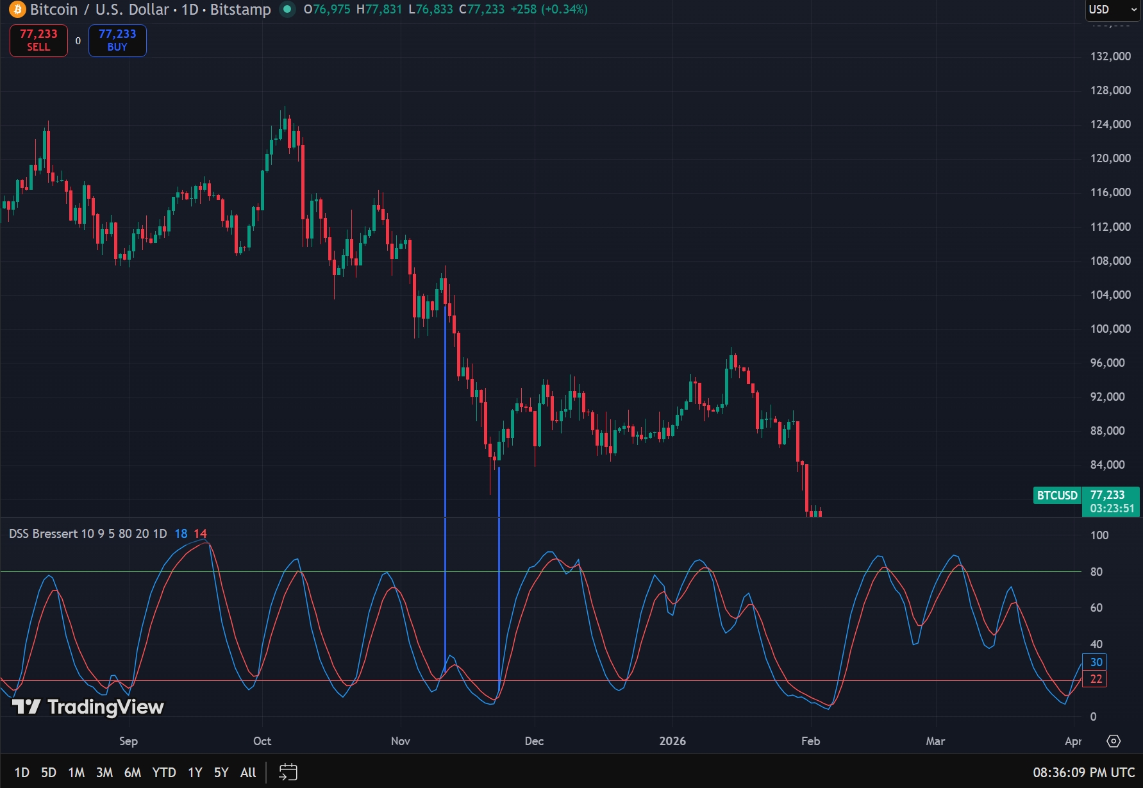Image resolution: width=1143 pixels, height=788 pixels.
Task: Click the 80 level on indicator axis
Action: (1097, 572)
